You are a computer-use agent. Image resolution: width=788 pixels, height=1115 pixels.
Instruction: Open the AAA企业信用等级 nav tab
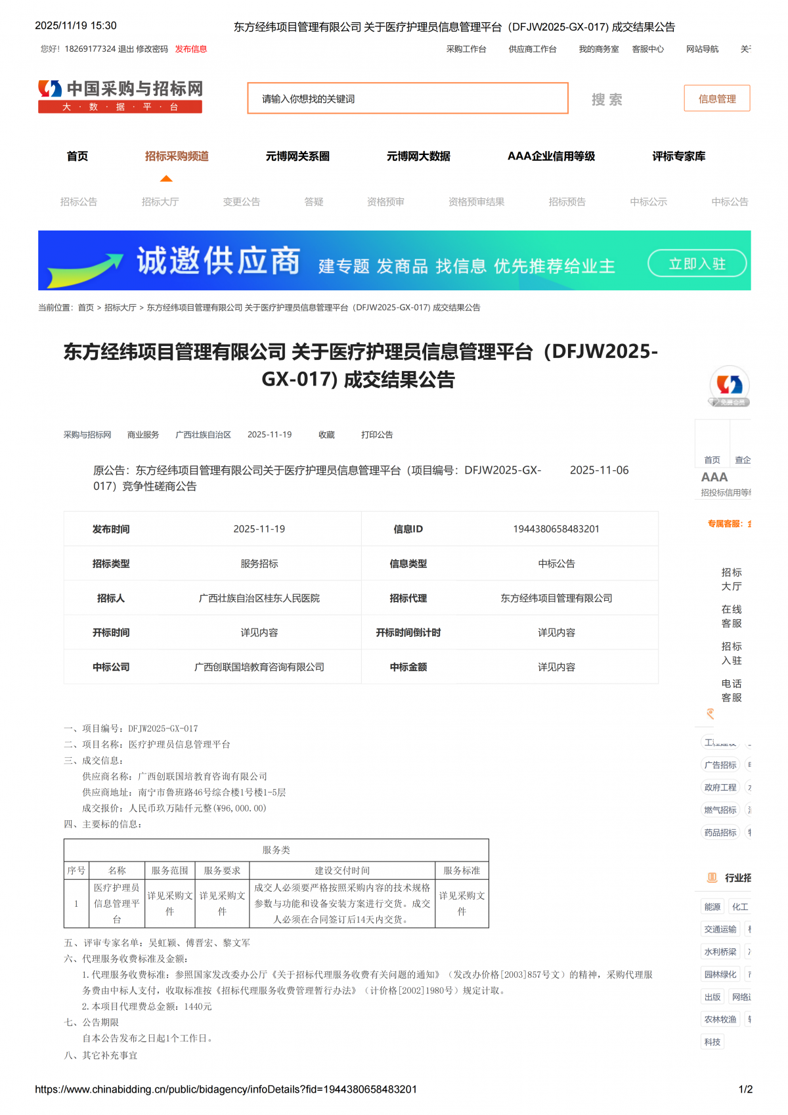552,156
